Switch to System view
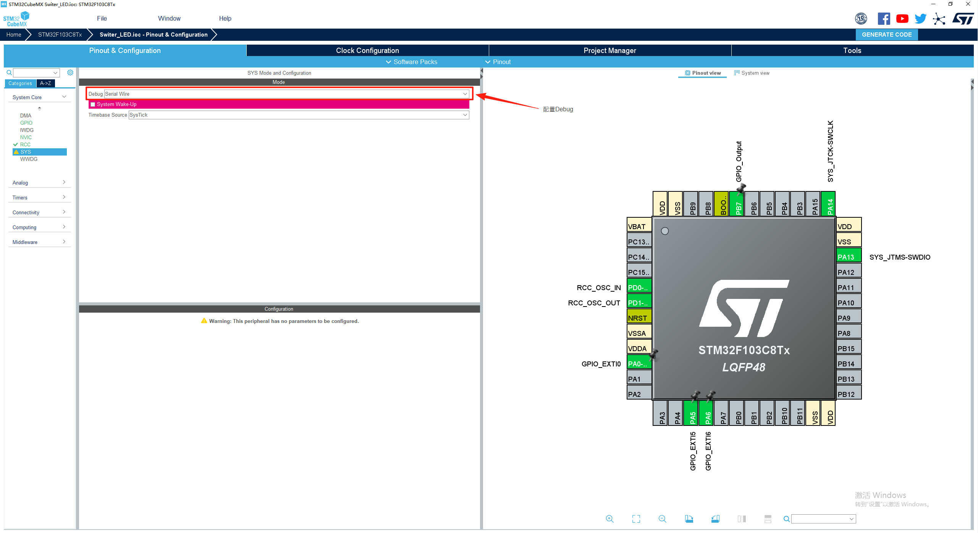 coord(752,73)
